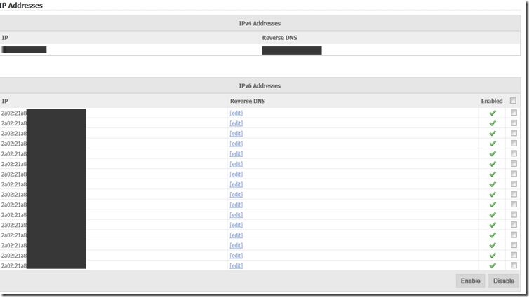This screenshot has height=297, width=529.
Task: Click the Reverse DNS header in the IPv6 table
Action: pyautogui.click(x=248, y=101)
